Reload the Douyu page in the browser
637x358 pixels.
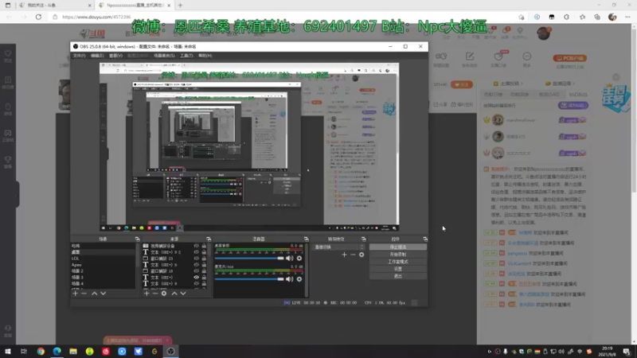pos(38,17)
